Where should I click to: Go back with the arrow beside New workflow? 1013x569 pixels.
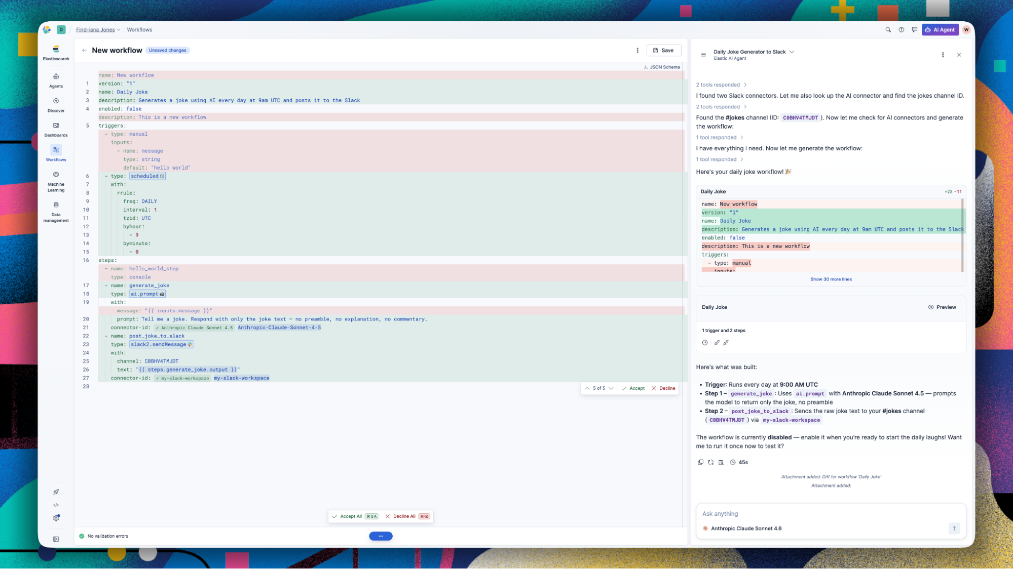[84, 50]
